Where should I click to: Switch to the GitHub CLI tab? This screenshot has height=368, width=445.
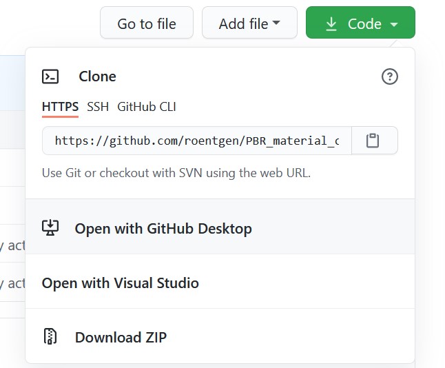click(147, 107)
